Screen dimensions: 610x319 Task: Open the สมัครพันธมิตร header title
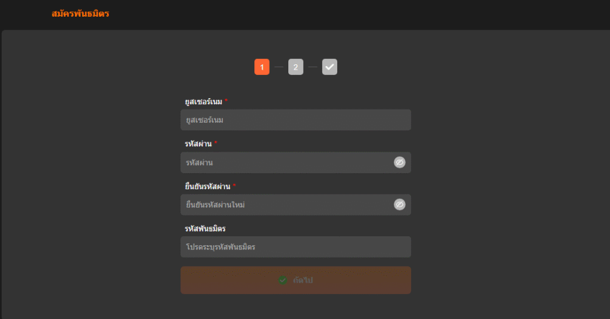click(x=80, y=14)
